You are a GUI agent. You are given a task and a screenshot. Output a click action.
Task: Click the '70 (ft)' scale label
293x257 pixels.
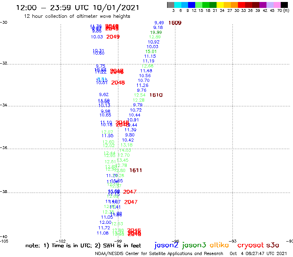point(283,11)
